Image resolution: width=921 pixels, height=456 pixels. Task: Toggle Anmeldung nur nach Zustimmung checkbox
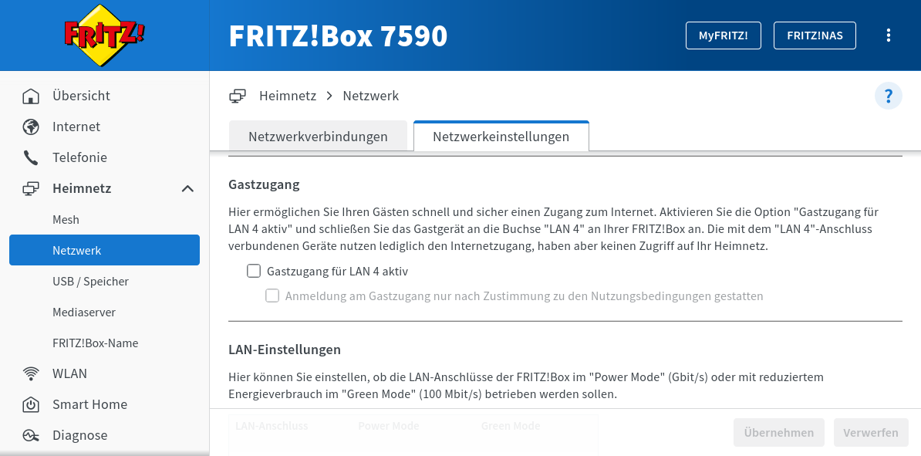click(x=272, y=296)
